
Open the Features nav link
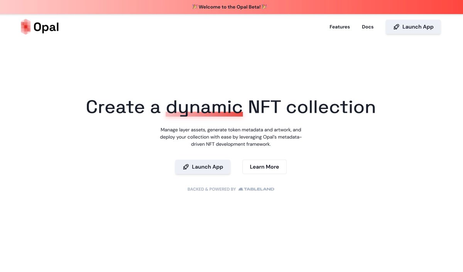[340, 27]
